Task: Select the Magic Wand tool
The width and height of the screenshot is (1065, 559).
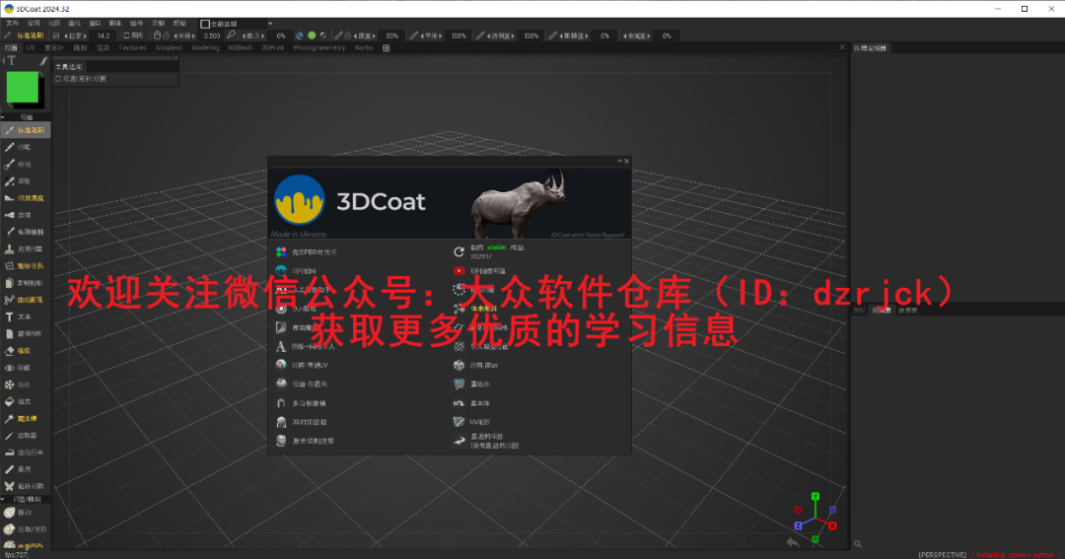Action: click(x=25, y=418)
